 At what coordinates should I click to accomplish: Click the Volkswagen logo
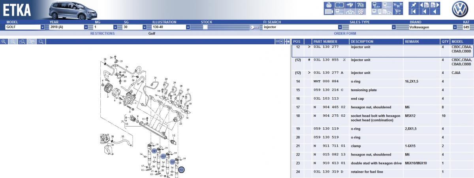(460, 9)
